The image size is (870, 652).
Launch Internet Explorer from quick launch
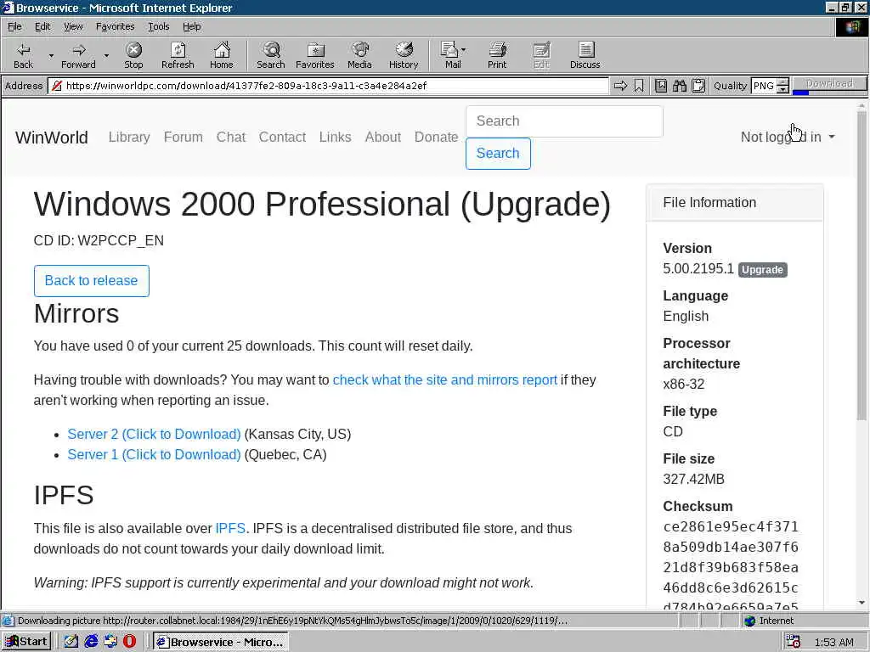(x=91, y=642)
